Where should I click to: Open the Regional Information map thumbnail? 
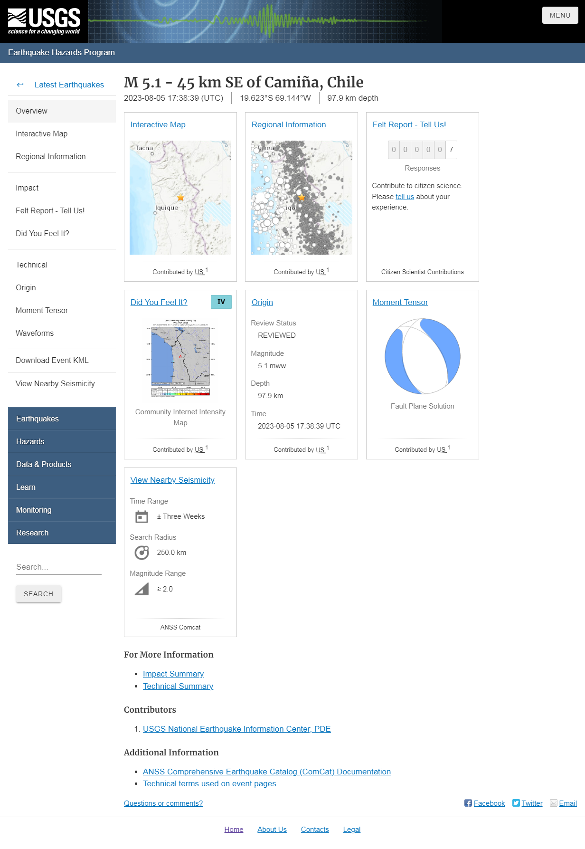(302, 198)
